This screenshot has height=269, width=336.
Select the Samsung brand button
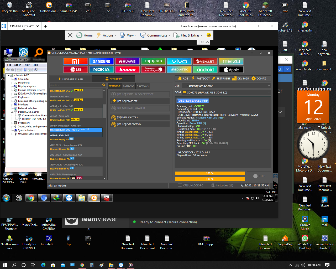(x=102, y=61)
